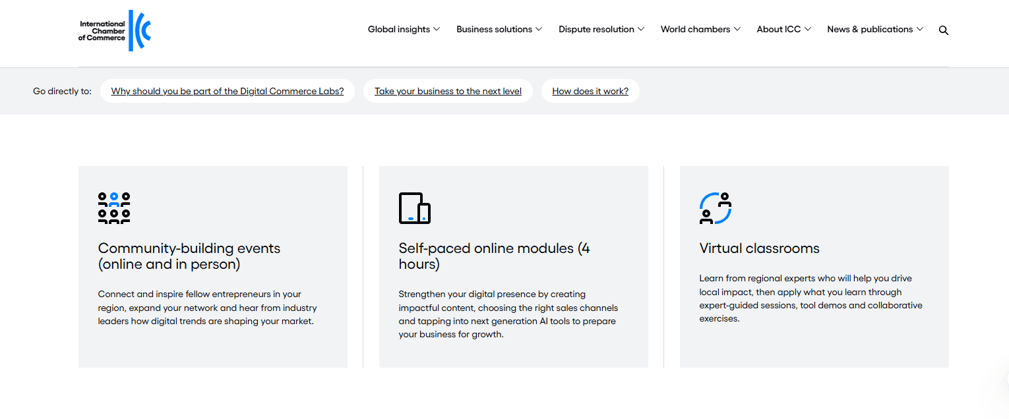This screenshot has width=1009, height=419.
Task: Open the About ICC menu
Action: tap(778, 29)
